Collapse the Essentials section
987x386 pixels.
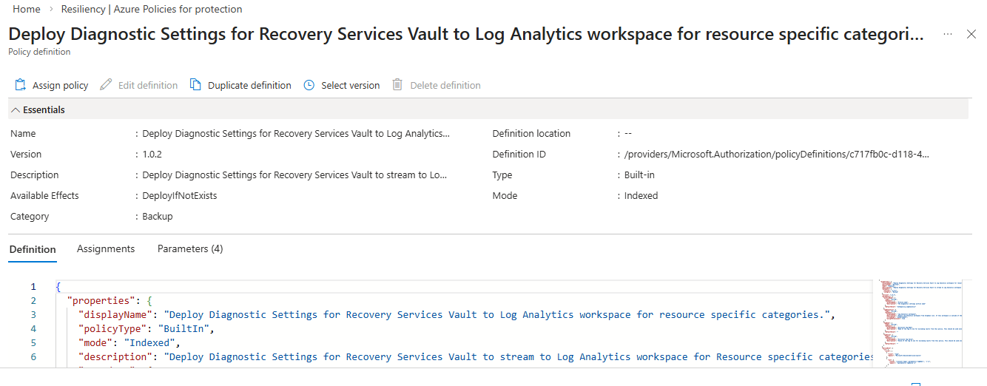16,109
